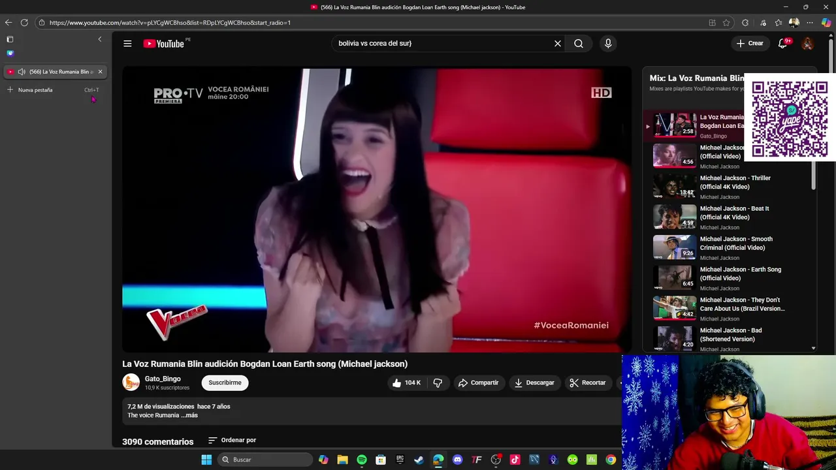836x470 pixels.
Task: Go back using browser back arrow
Action: tap(8, 22)
